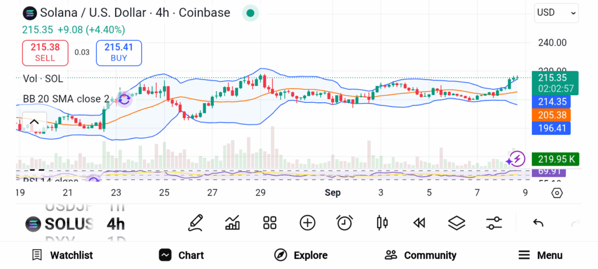This screenshot has width=598, height=269.
Task: Open the Community tab
Action: tap(420, 255)
